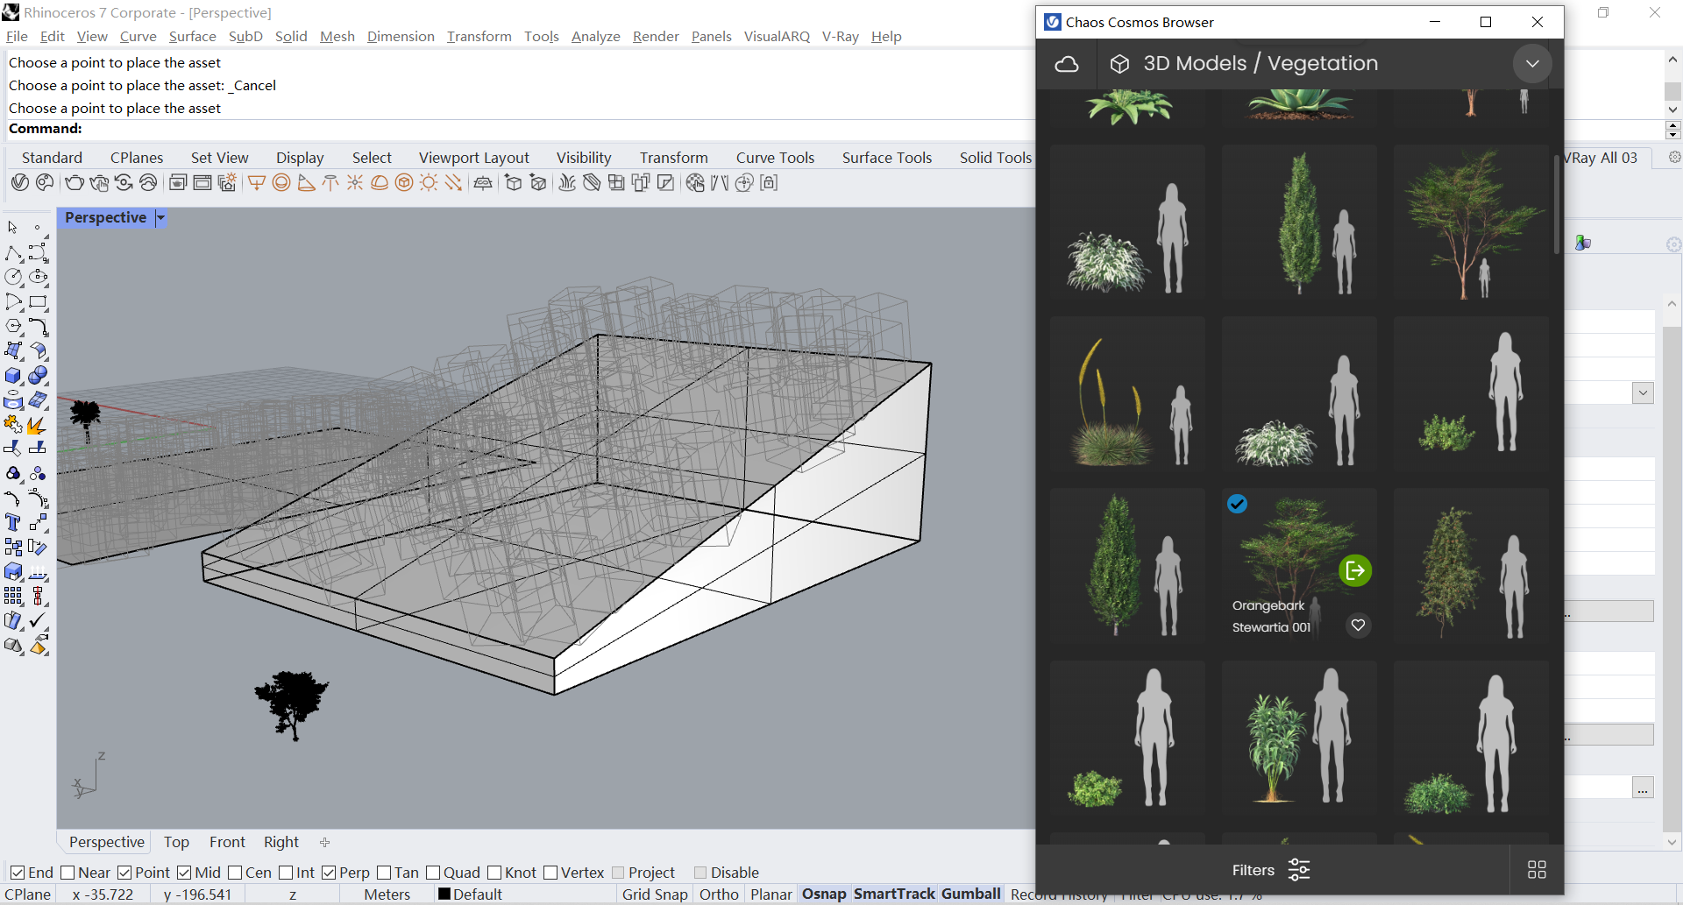
Task: Switch to Surface Tools toolbar tab
Action: (887, 158)
